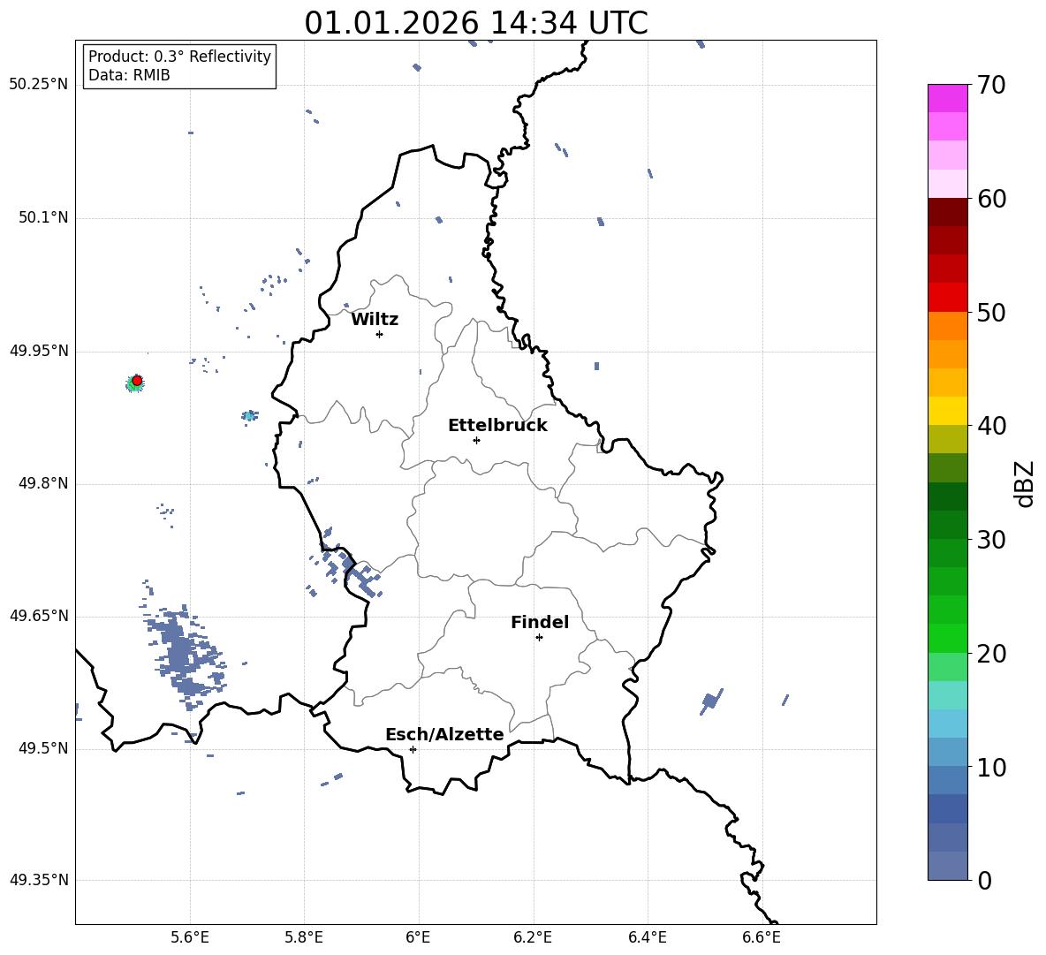Screen dimensions: 1046x955
Task: Click the 0 colorbar tick value
Action: [985, 880]
